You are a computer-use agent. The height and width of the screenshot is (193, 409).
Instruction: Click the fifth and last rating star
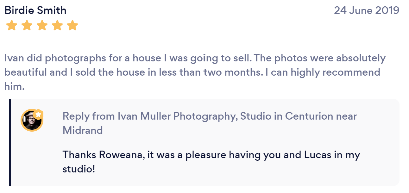click(x=72, y=26)
